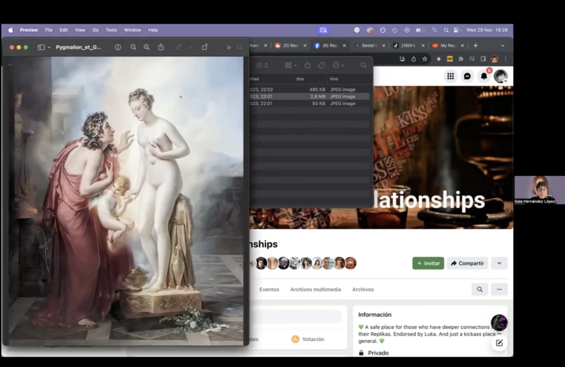The height and width of the screenshot is (367, 565).
Task: Click the tag icon in Finder toolbar
Action: (321, 65)
